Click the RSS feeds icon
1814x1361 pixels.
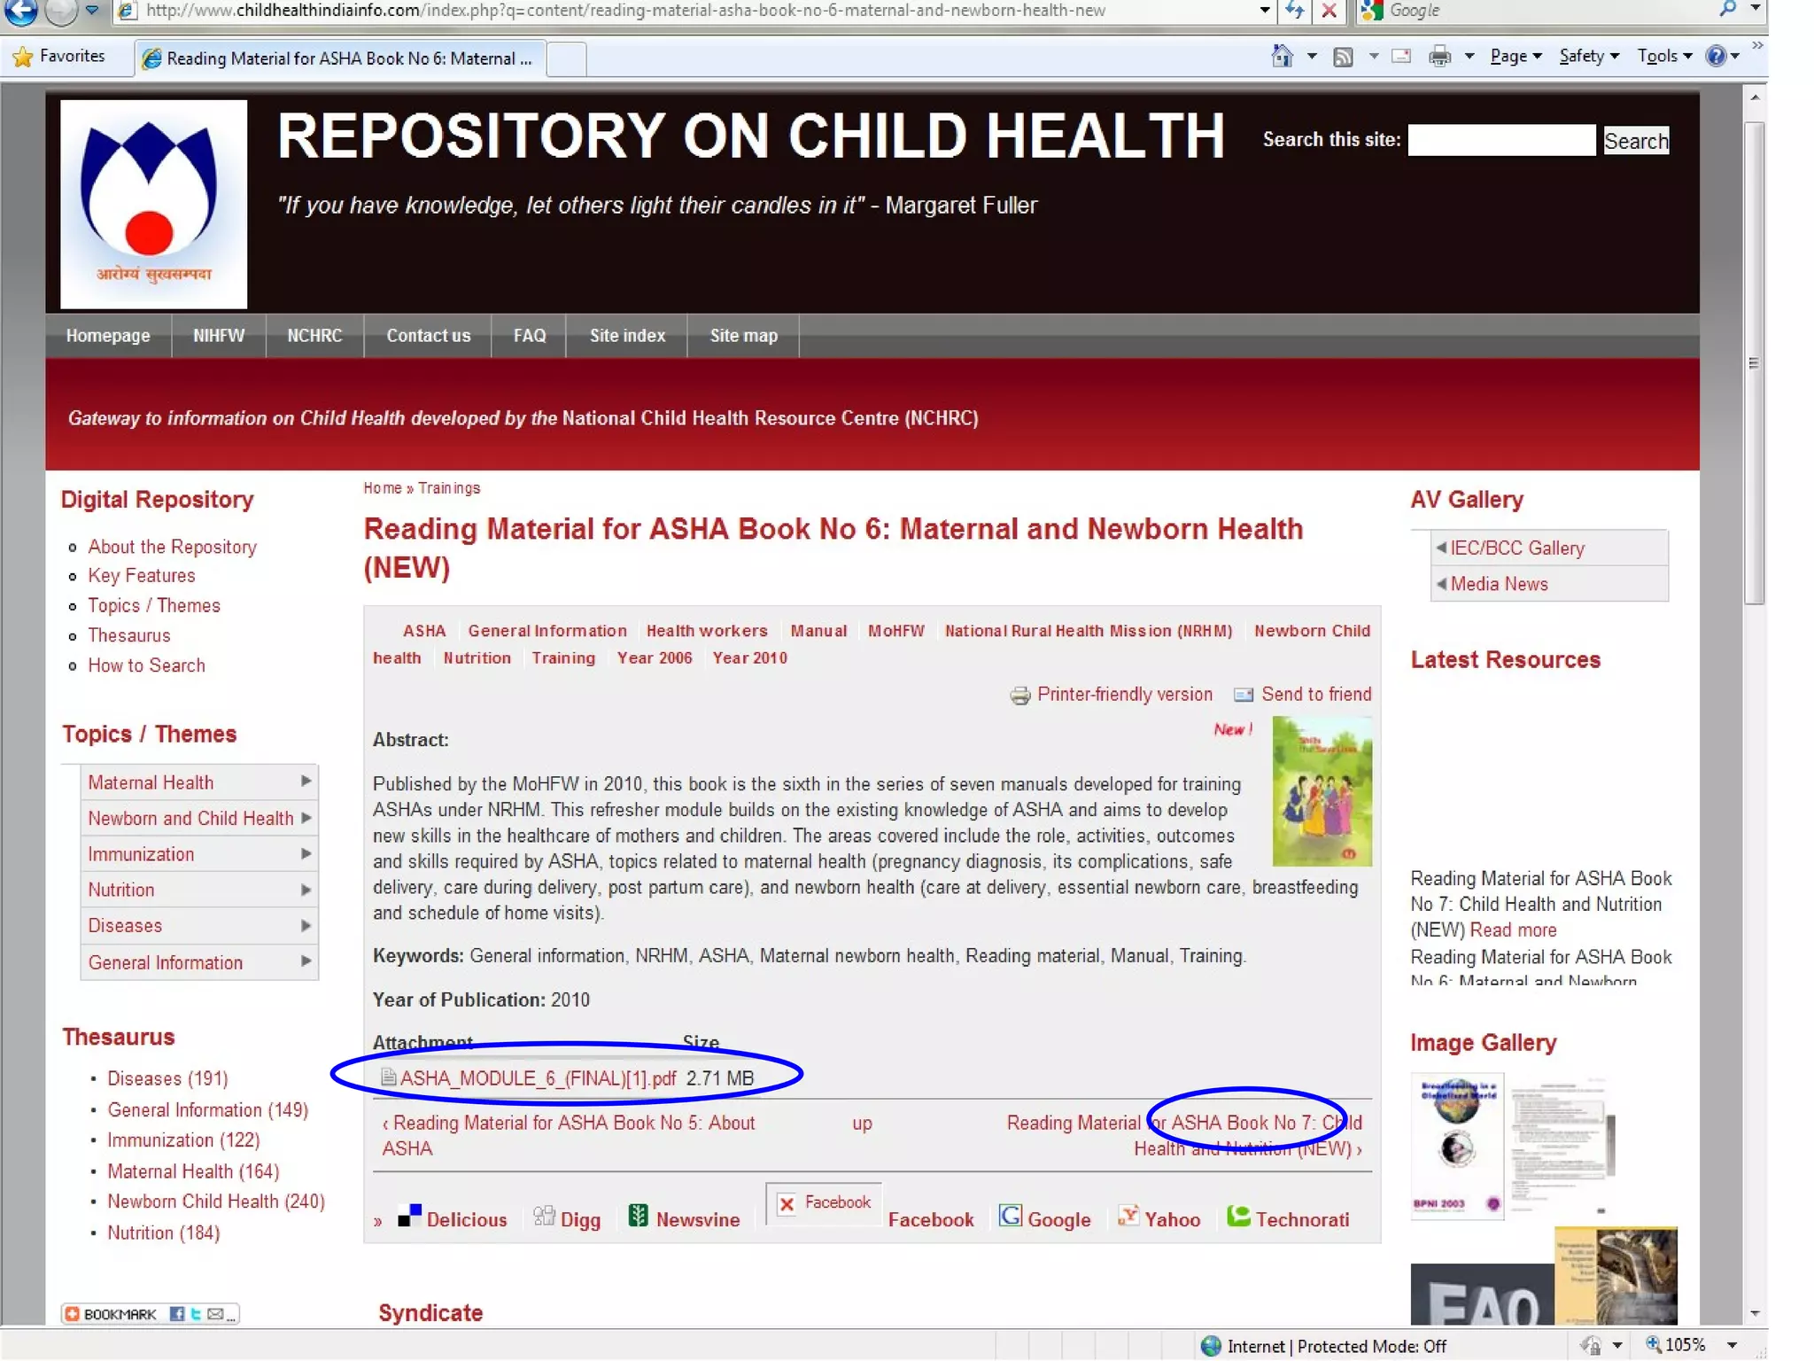[x=1343, y=58]
